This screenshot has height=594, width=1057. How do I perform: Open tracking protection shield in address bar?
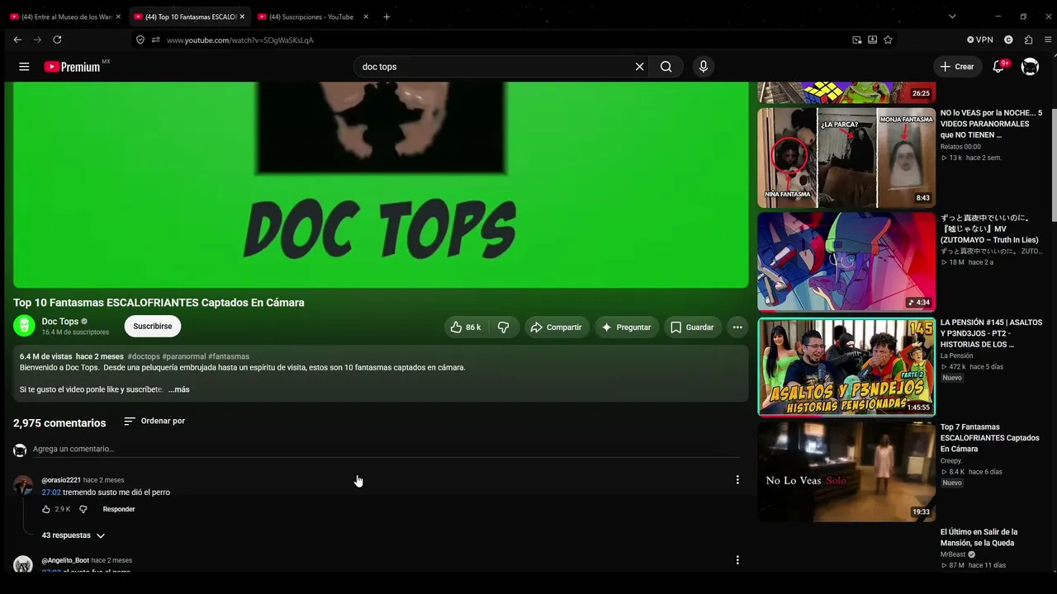[x=140, y=40]
